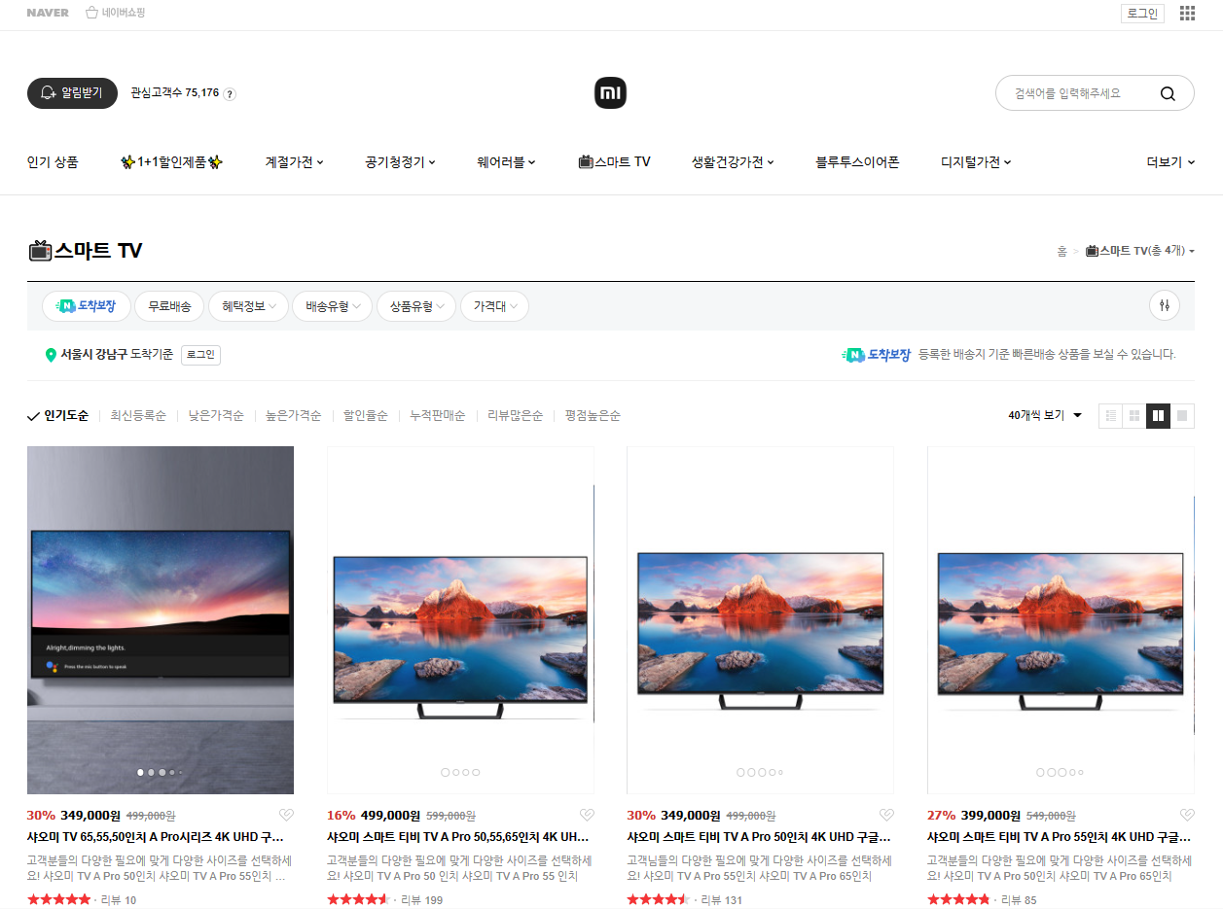This screenshot has height=909, width=1223.
Task: Click the 로그인 button at top right
Action: coord(1142,14)
